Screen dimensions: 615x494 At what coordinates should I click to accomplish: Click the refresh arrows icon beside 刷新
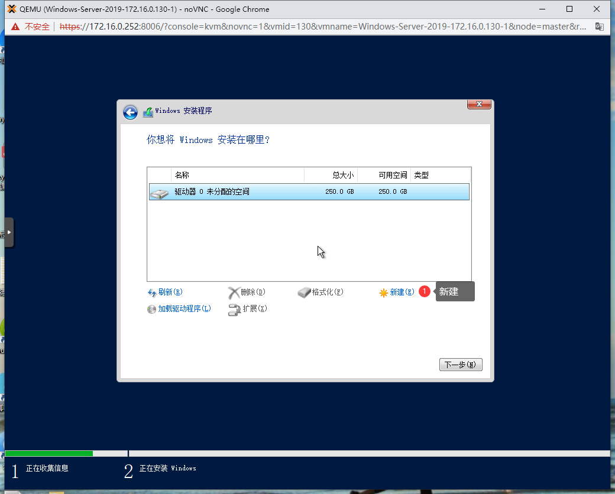(152, 292)
